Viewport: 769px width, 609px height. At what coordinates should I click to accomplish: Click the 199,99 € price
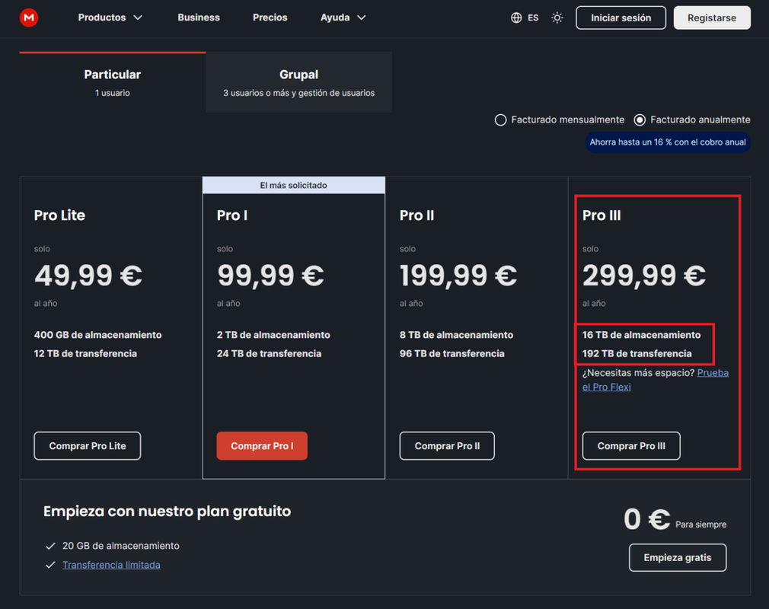click(458, 276)
